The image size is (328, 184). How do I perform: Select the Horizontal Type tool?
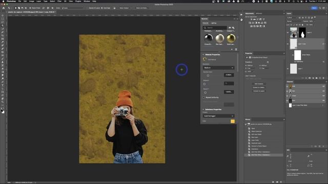click(3, 85)
